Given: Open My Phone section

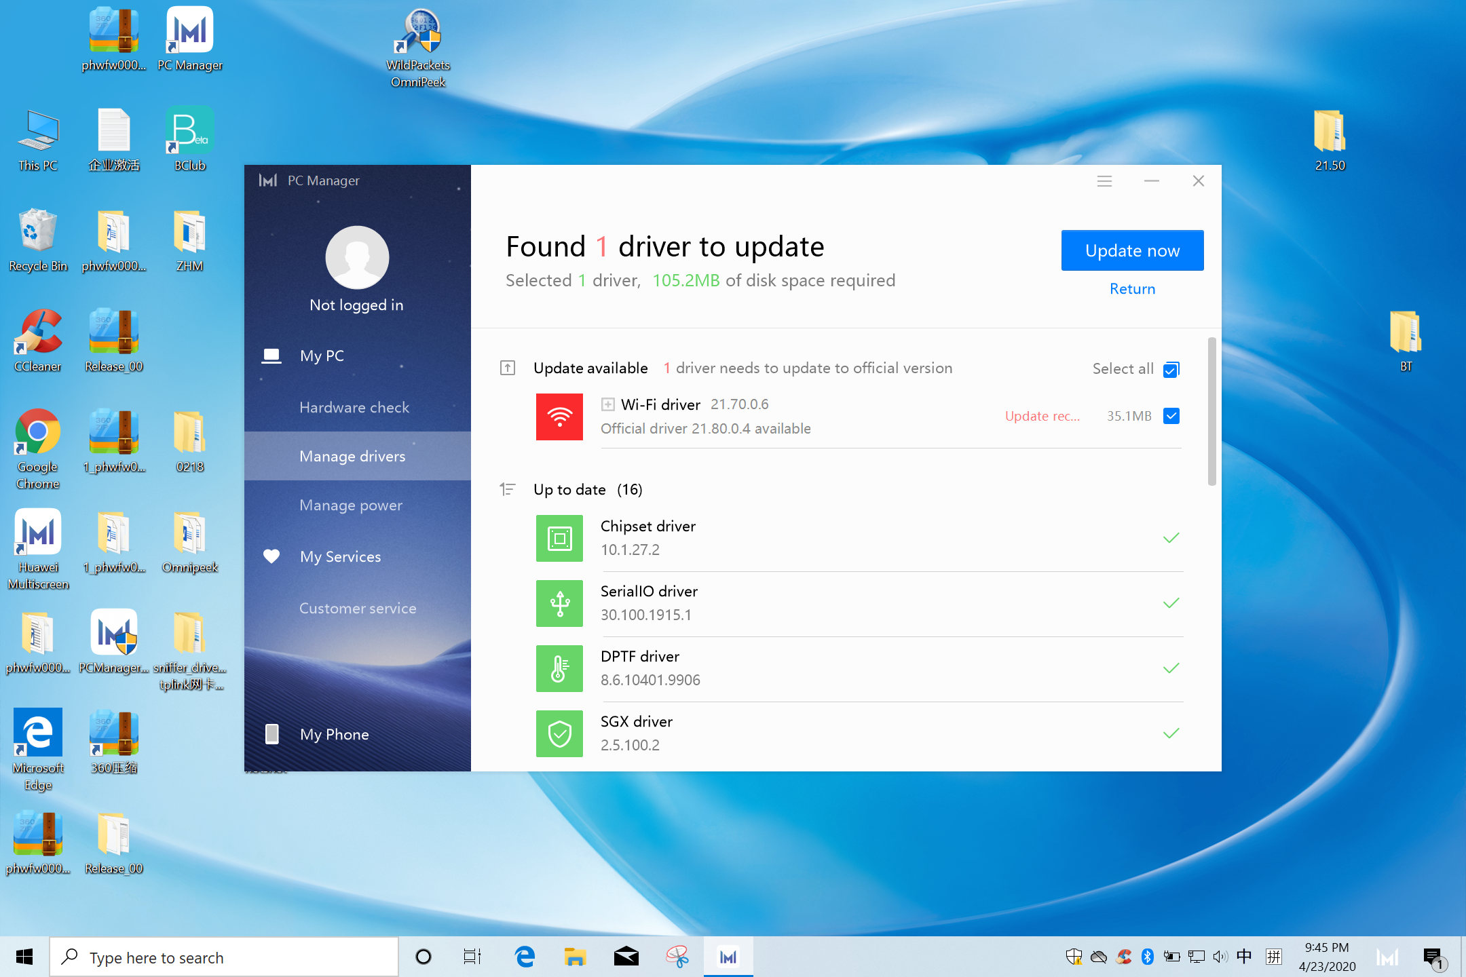Looking at the screenshot, I should click(335, 734).
